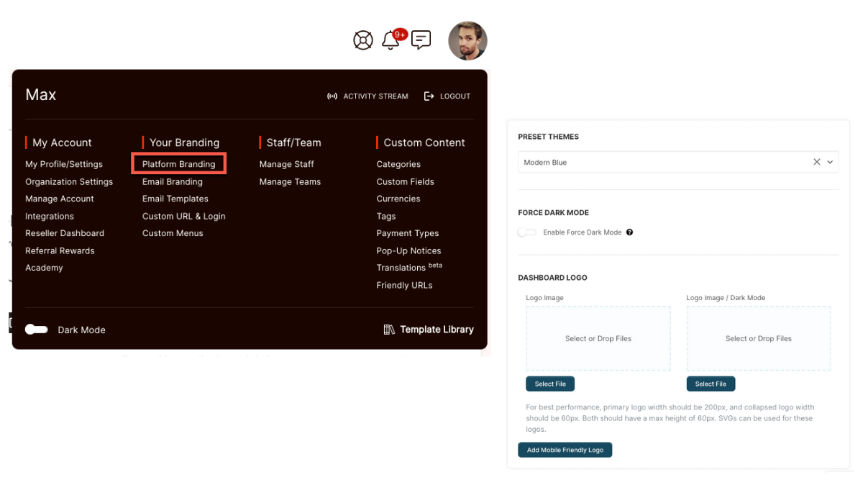Click the Dark Mode logo drop area
The width and height of the screenshot is (863, 493).
(x=758, y=338)
